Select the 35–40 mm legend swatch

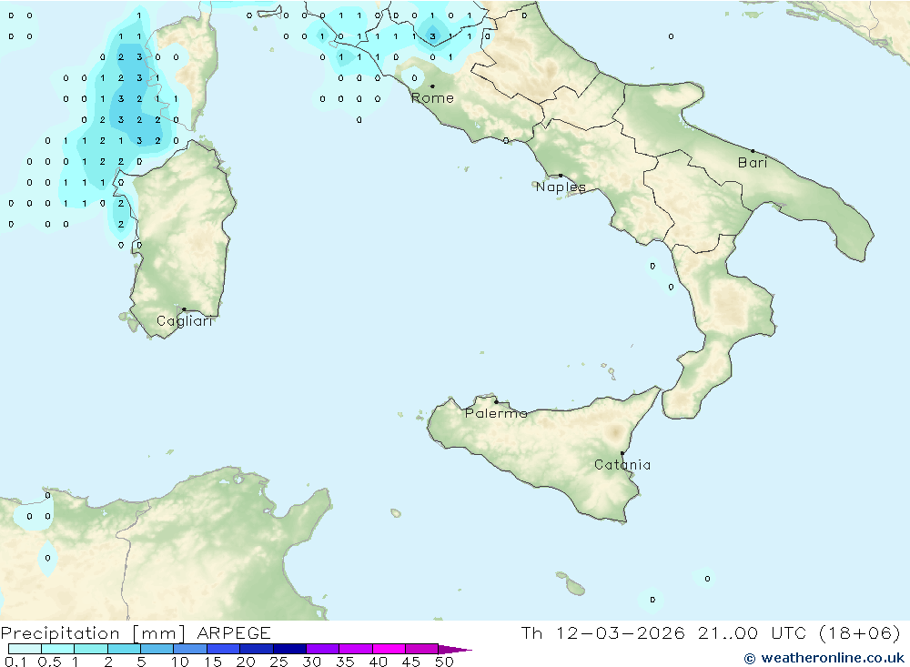pos(356,649)
